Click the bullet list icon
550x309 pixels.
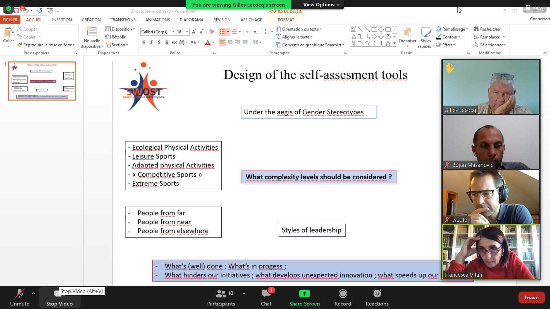point(222,31)
